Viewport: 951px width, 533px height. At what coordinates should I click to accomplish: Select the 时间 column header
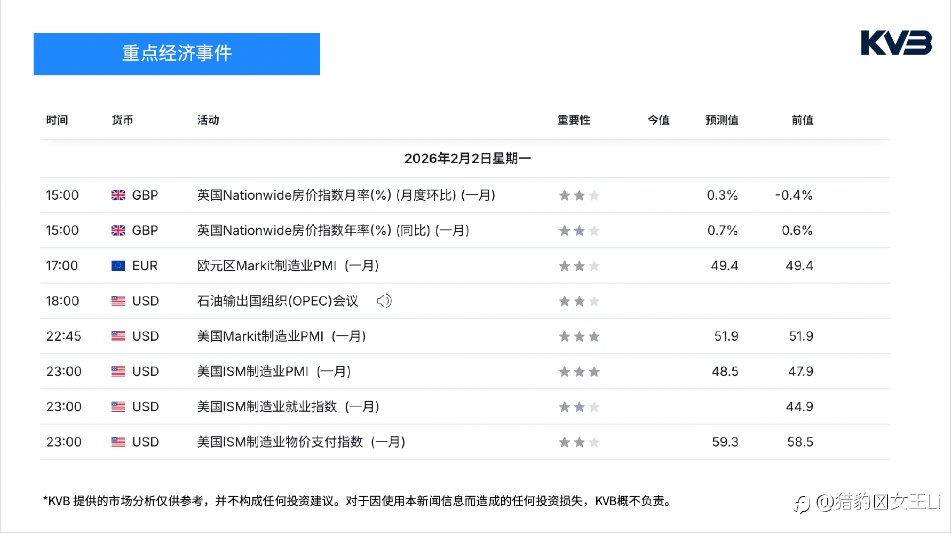click(x=57, y=120)
